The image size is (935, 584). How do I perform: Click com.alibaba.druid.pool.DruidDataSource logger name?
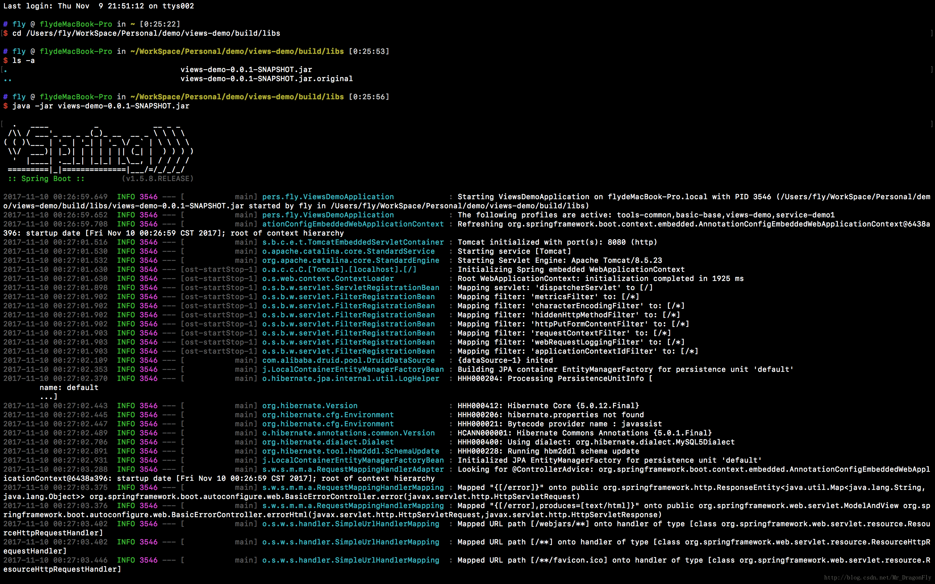[348, 360]
